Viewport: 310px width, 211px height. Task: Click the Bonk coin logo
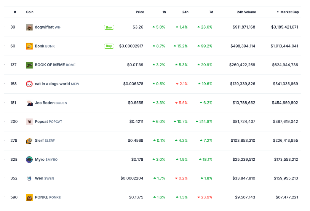coord(29,46)
